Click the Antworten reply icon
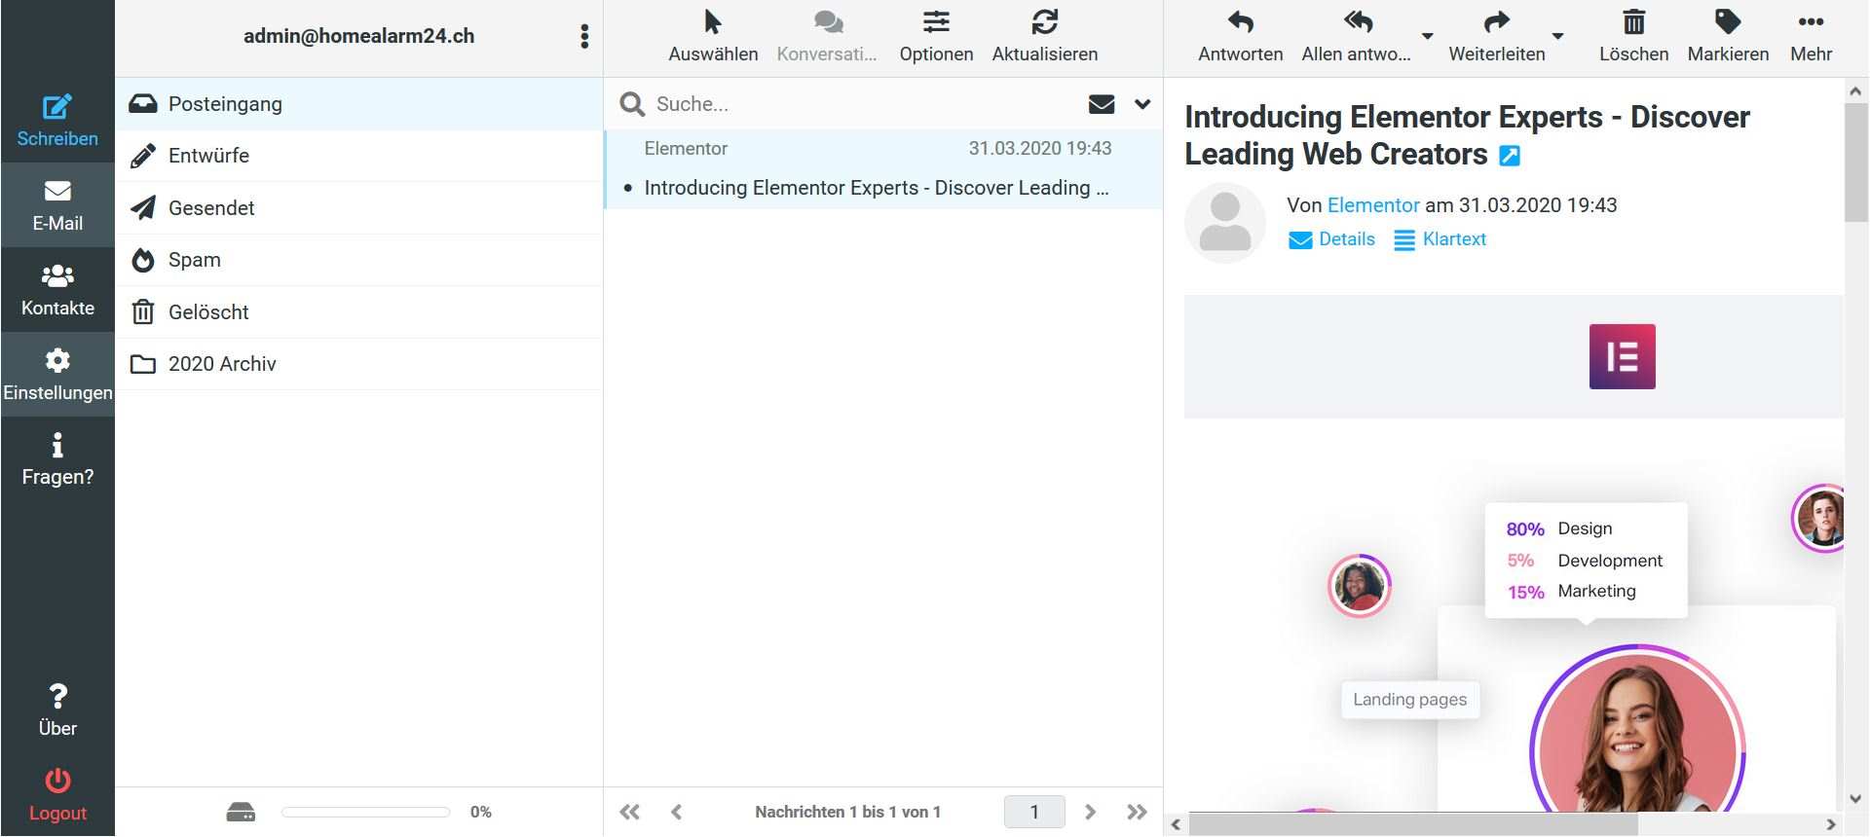This screenshot has width=1870, height=837. [1240, 23]
